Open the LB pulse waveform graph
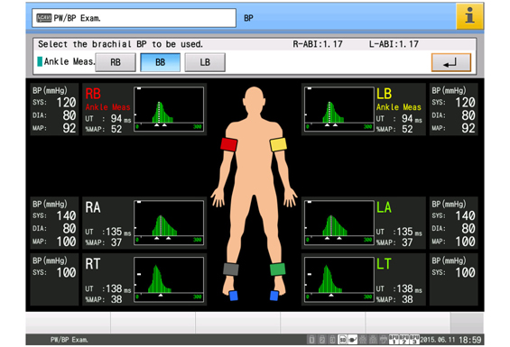 click(x=338, y=109)
